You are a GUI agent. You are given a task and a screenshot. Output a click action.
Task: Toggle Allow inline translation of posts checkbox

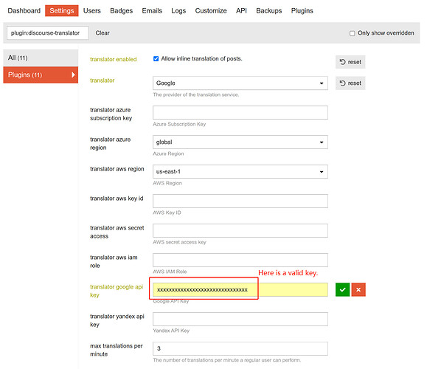tap(156, 59)
